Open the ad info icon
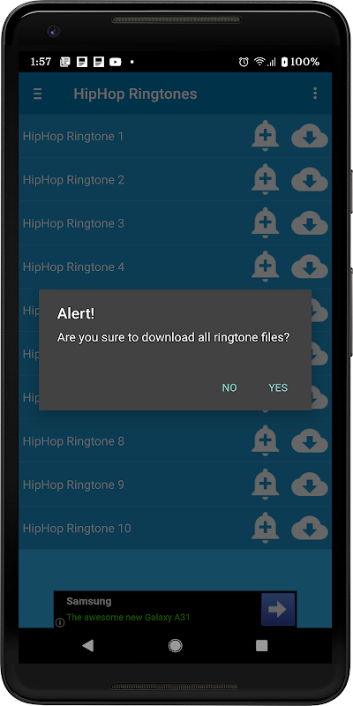 [x=60, y=623]
